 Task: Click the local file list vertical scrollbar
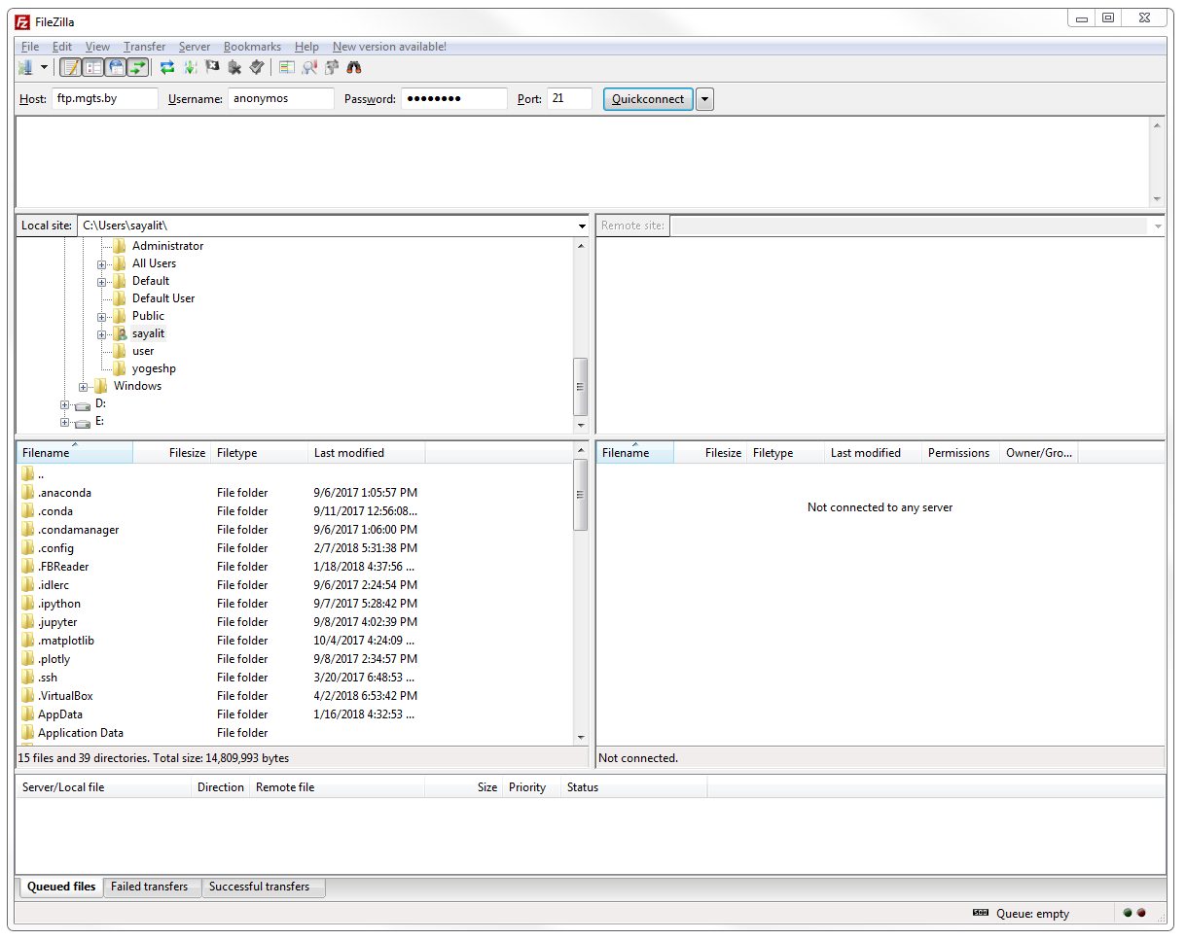click(x=580, y=496)
